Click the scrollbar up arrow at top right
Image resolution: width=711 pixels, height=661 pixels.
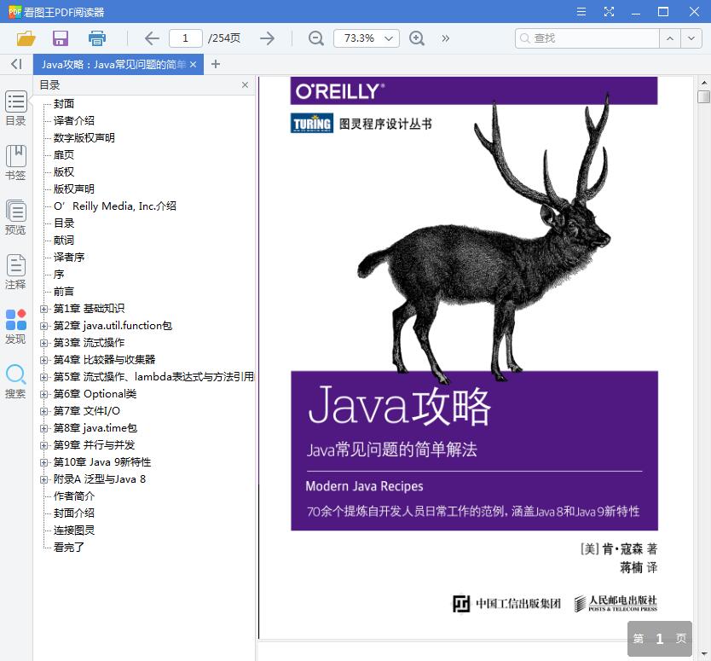pos(703,83)
